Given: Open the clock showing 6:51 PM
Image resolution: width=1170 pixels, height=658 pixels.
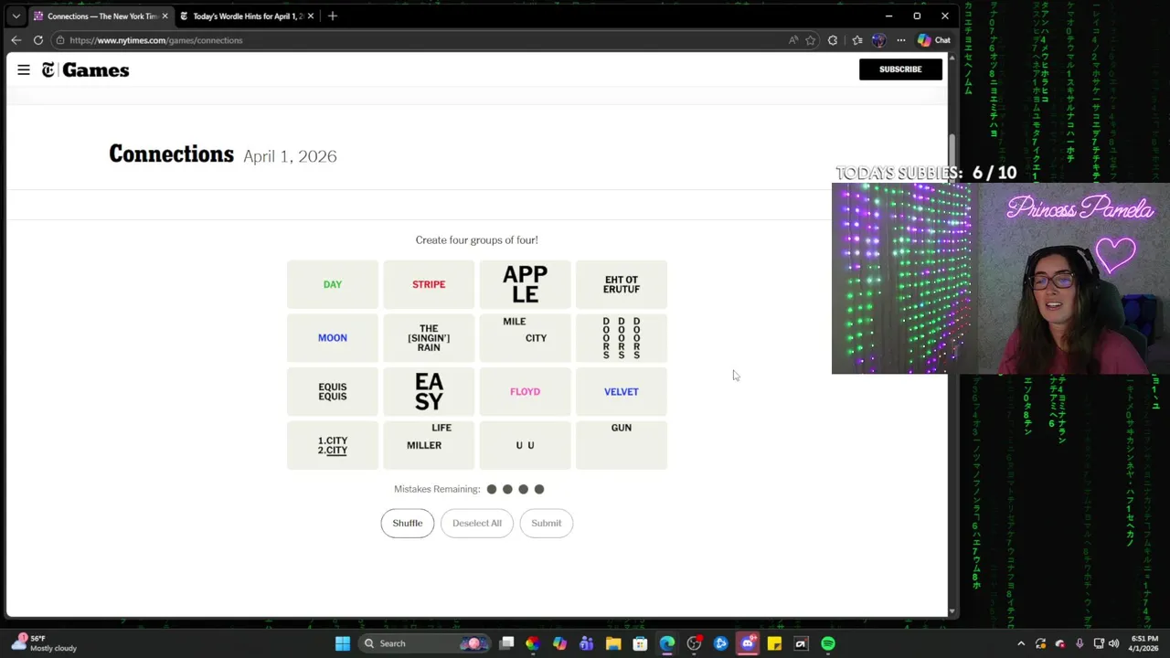Looking at the screenshot, I should 1145,643.
